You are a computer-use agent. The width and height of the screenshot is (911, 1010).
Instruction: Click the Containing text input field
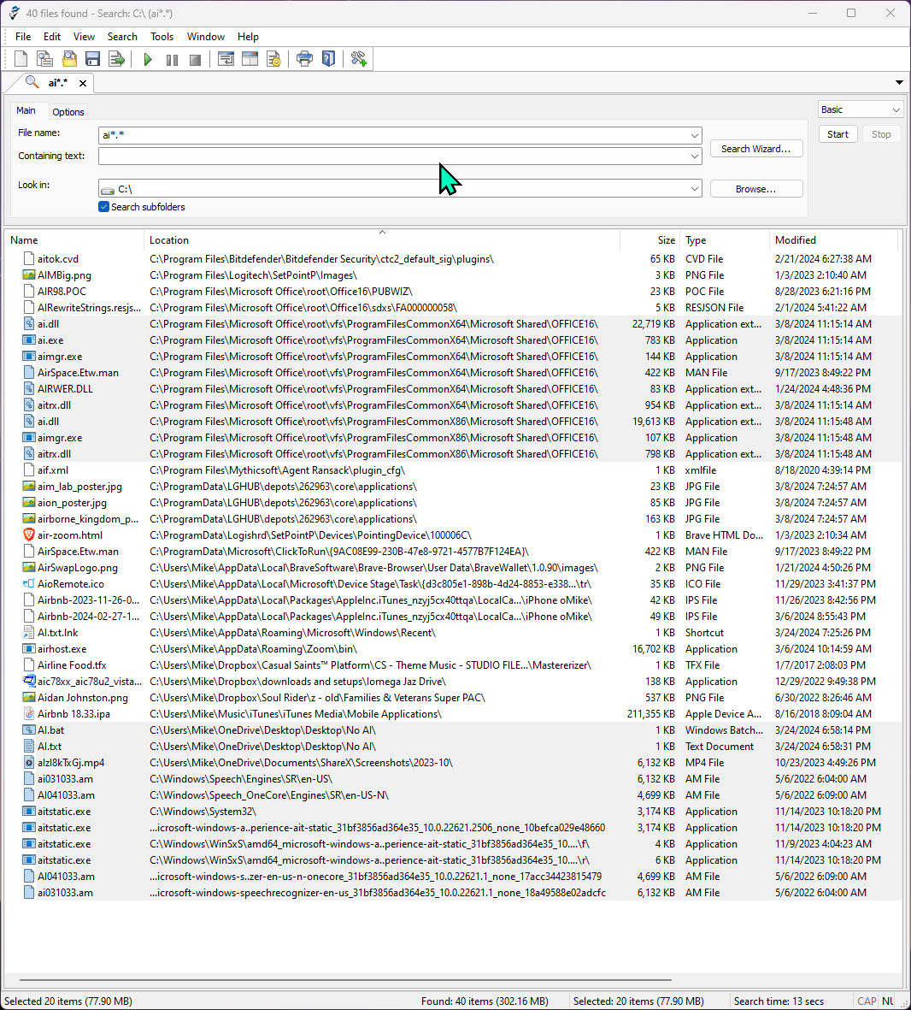[393, 157]
